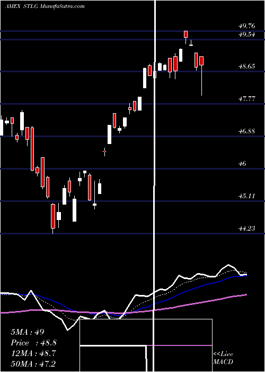Click the AMEX STLG MunafaSutra.com title text
Viewport: 265px width, 372px height.
(x=45, y=6)
